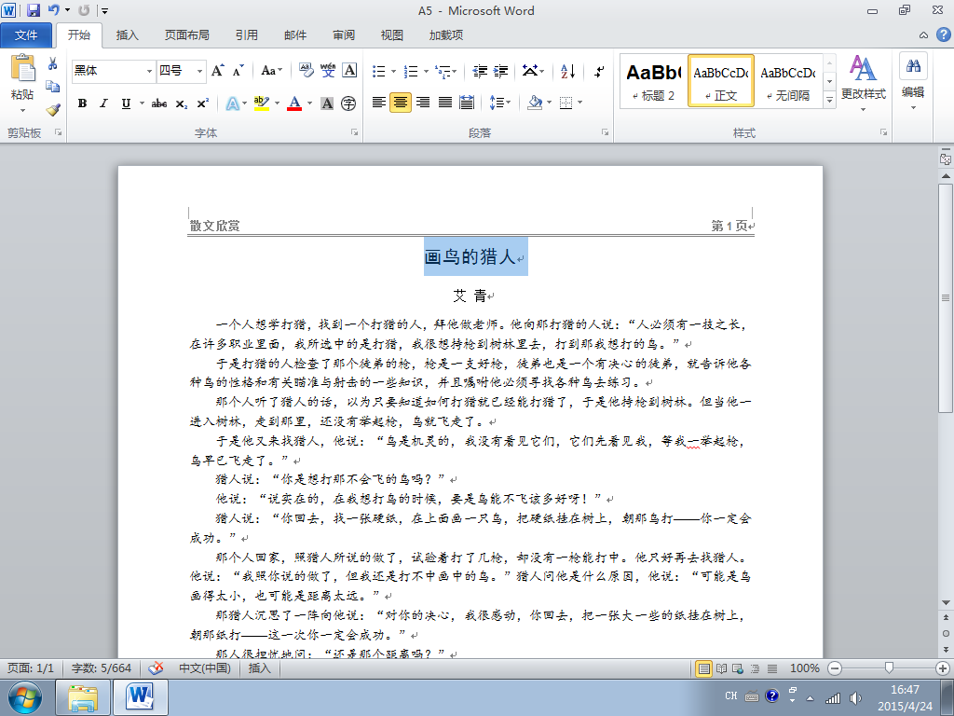Open the Font dialog launcher
The image size is (954, 716).
pyautogui.click(x=354, y=132)
